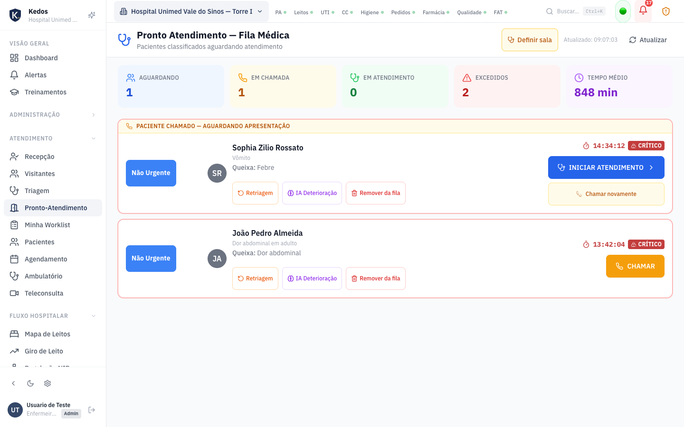Click the UT user avatar
This screenshot has width=684, height=427.
point(15,410)
